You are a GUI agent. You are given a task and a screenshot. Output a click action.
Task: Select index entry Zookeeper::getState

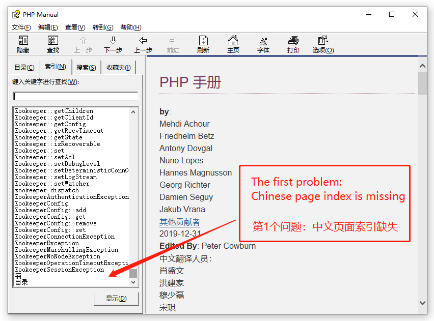pos(48,137)
